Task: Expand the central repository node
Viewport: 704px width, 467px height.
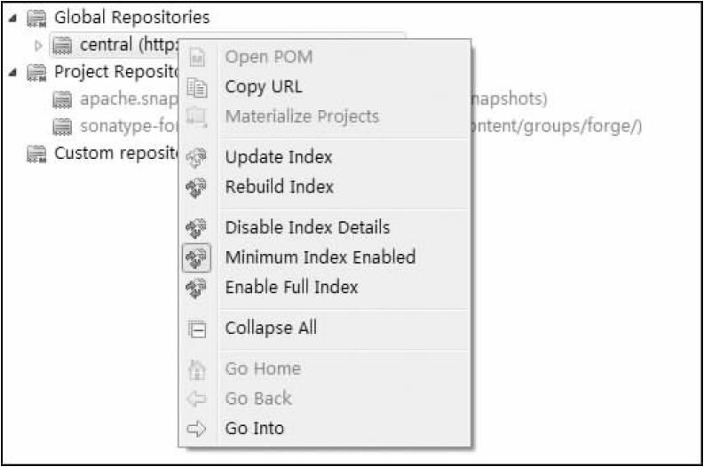Action: tap(38, 44)
